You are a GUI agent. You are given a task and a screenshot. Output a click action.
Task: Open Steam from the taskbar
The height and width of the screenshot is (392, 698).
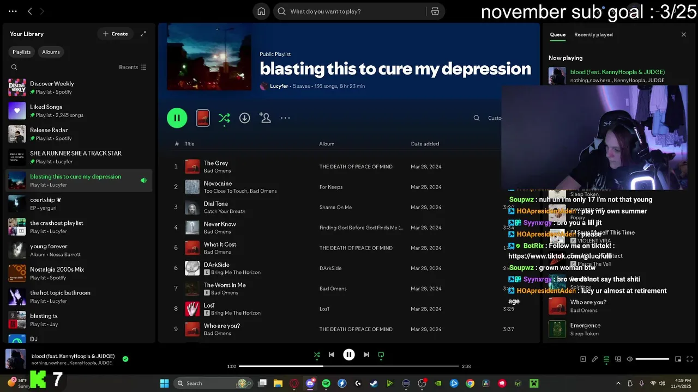(x=374, y=383)
